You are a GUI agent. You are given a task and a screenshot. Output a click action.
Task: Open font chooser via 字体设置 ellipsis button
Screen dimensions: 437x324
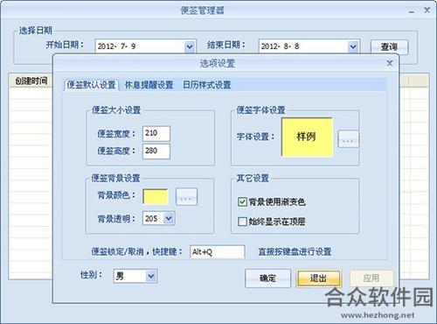pyautogui.click(x=348, y=139)
